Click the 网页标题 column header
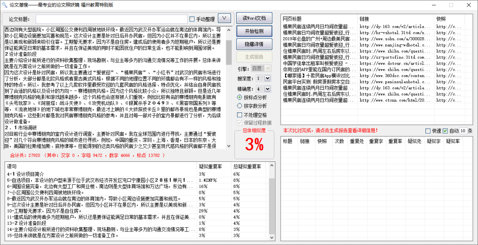Viewport: 478px width, 245px height. coord(319,19)
